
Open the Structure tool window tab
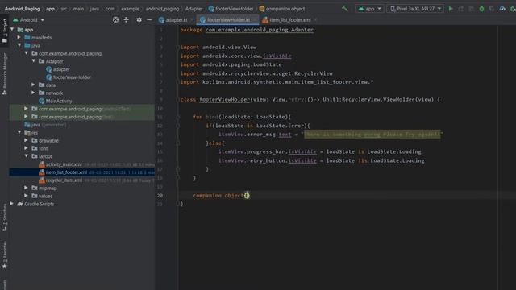tap(5, 217)
